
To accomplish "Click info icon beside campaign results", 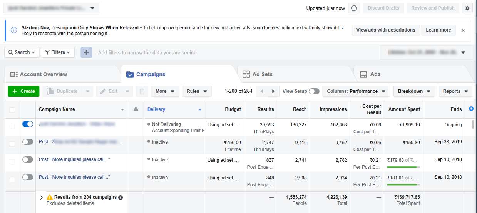I will pos(121,198).
